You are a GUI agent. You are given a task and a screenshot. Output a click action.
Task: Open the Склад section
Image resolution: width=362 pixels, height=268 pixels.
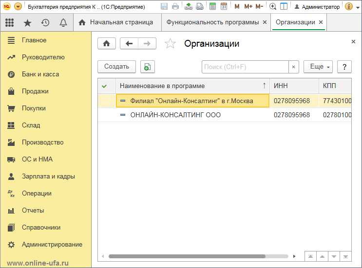point(31,125)
